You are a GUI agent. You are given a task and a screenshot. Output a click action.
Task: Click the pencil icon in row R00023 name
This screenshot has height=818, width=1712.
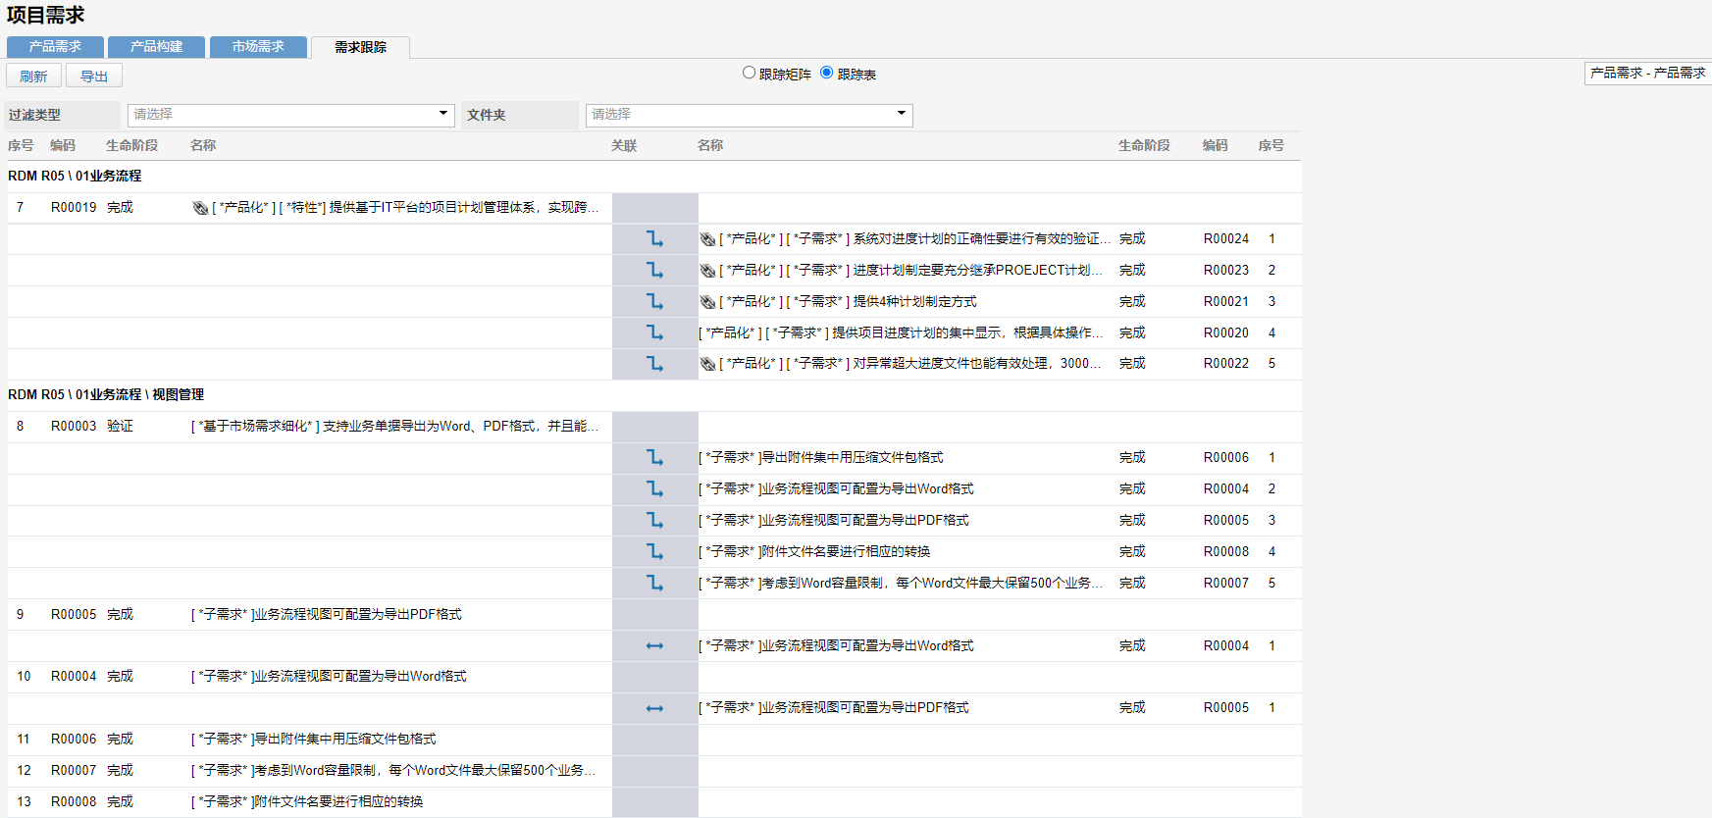point(707,271)
